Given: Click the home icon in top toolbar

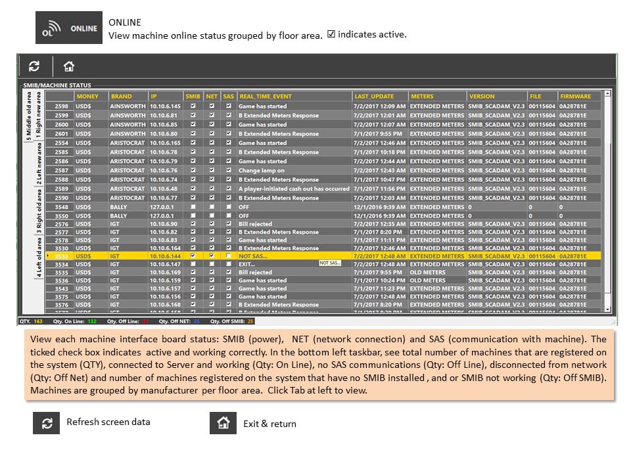Looking at the screenshot, I should [69, 66].
